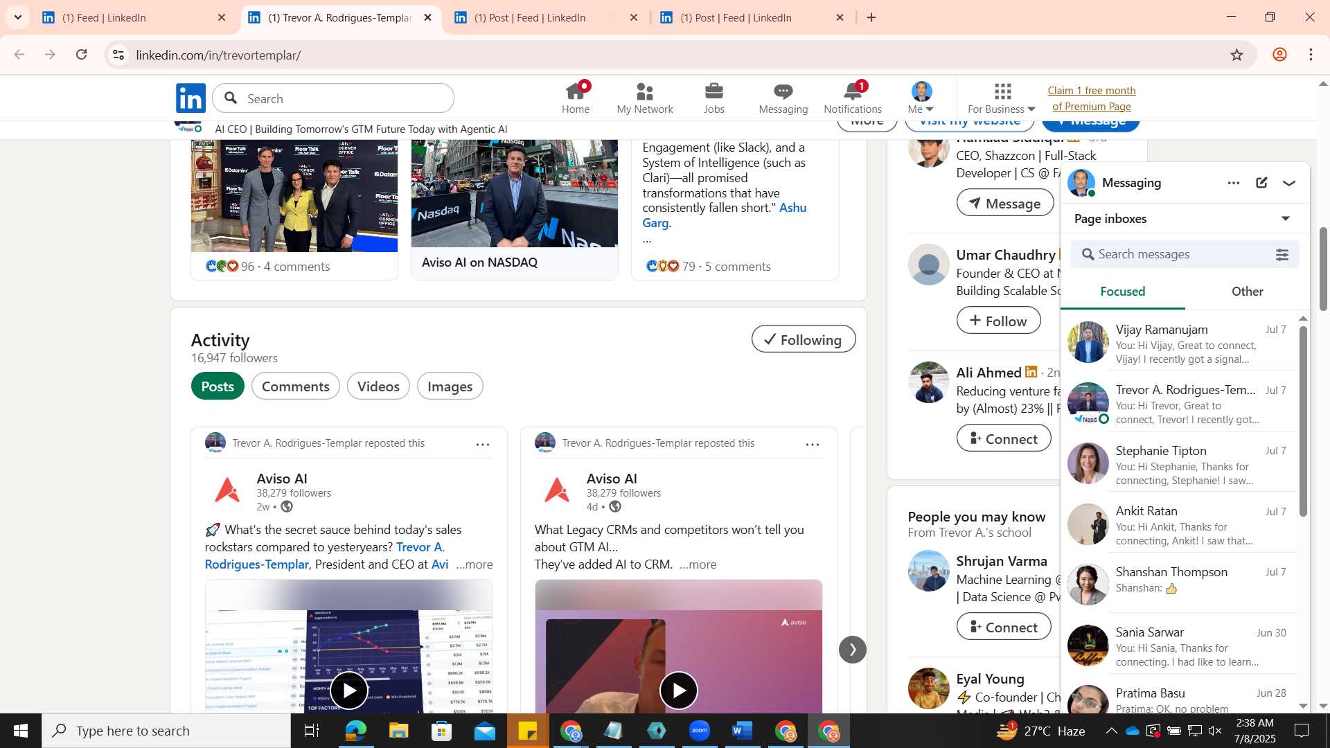Select the Comments activity filter
This screenshot has width=1330, height=748.
295,386
